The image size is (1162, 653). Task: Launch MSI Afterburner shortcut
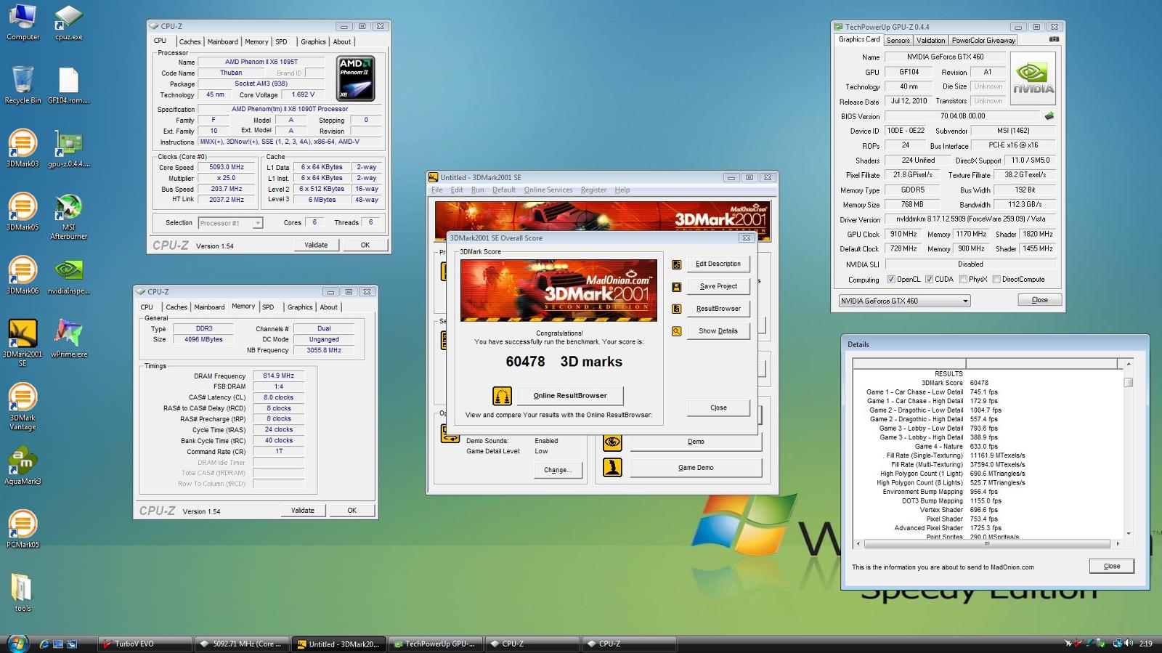coord(69,216)
